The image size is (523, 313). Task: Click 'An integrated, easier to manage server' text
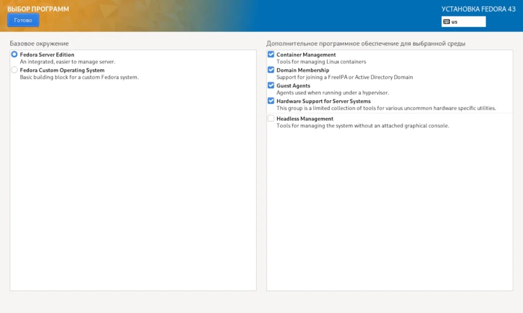67,62
